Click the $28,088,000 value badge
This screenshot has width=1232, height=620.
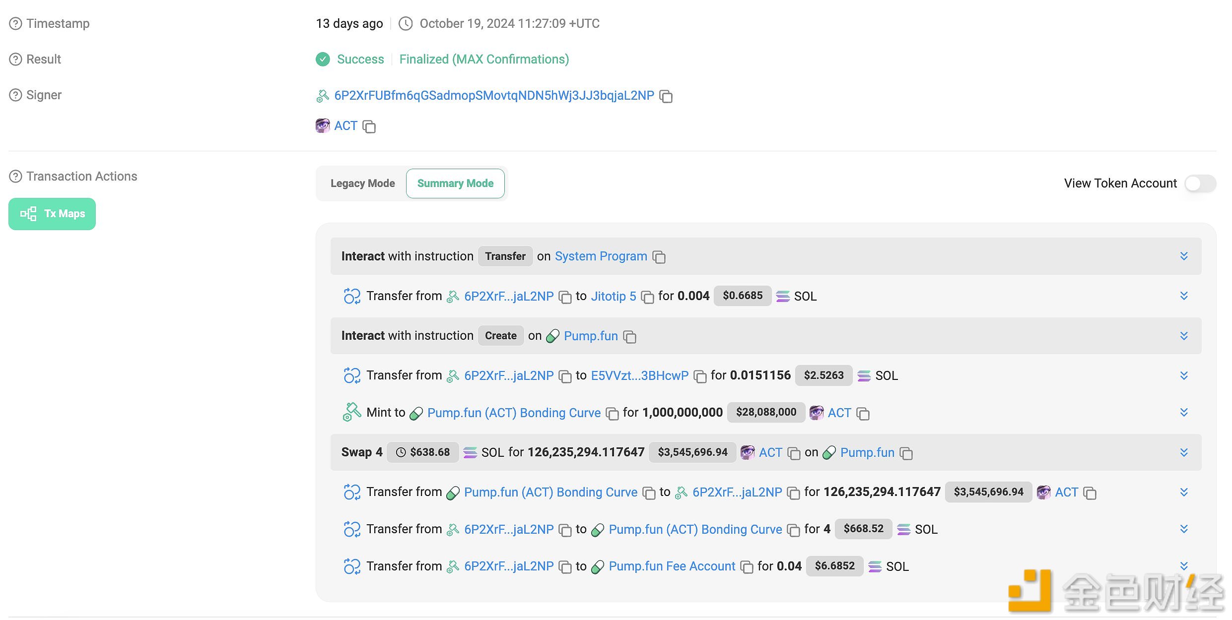pyautogui.click(x=766, y=412)
